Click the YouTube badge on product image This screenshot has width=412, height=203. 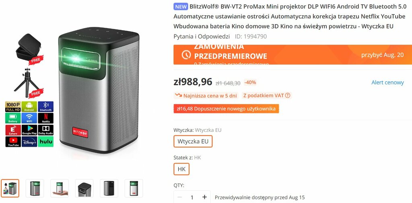click(x=13, y=141)
